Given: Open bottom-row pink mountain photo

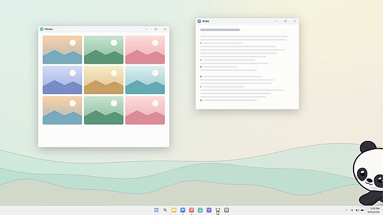Looking at the screenshot, I should (145, 110).
